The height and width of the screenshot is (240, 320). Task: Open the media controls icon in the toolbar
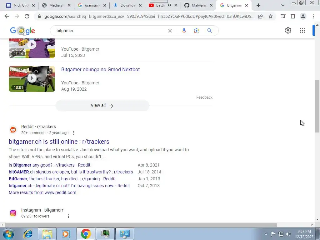283,16
